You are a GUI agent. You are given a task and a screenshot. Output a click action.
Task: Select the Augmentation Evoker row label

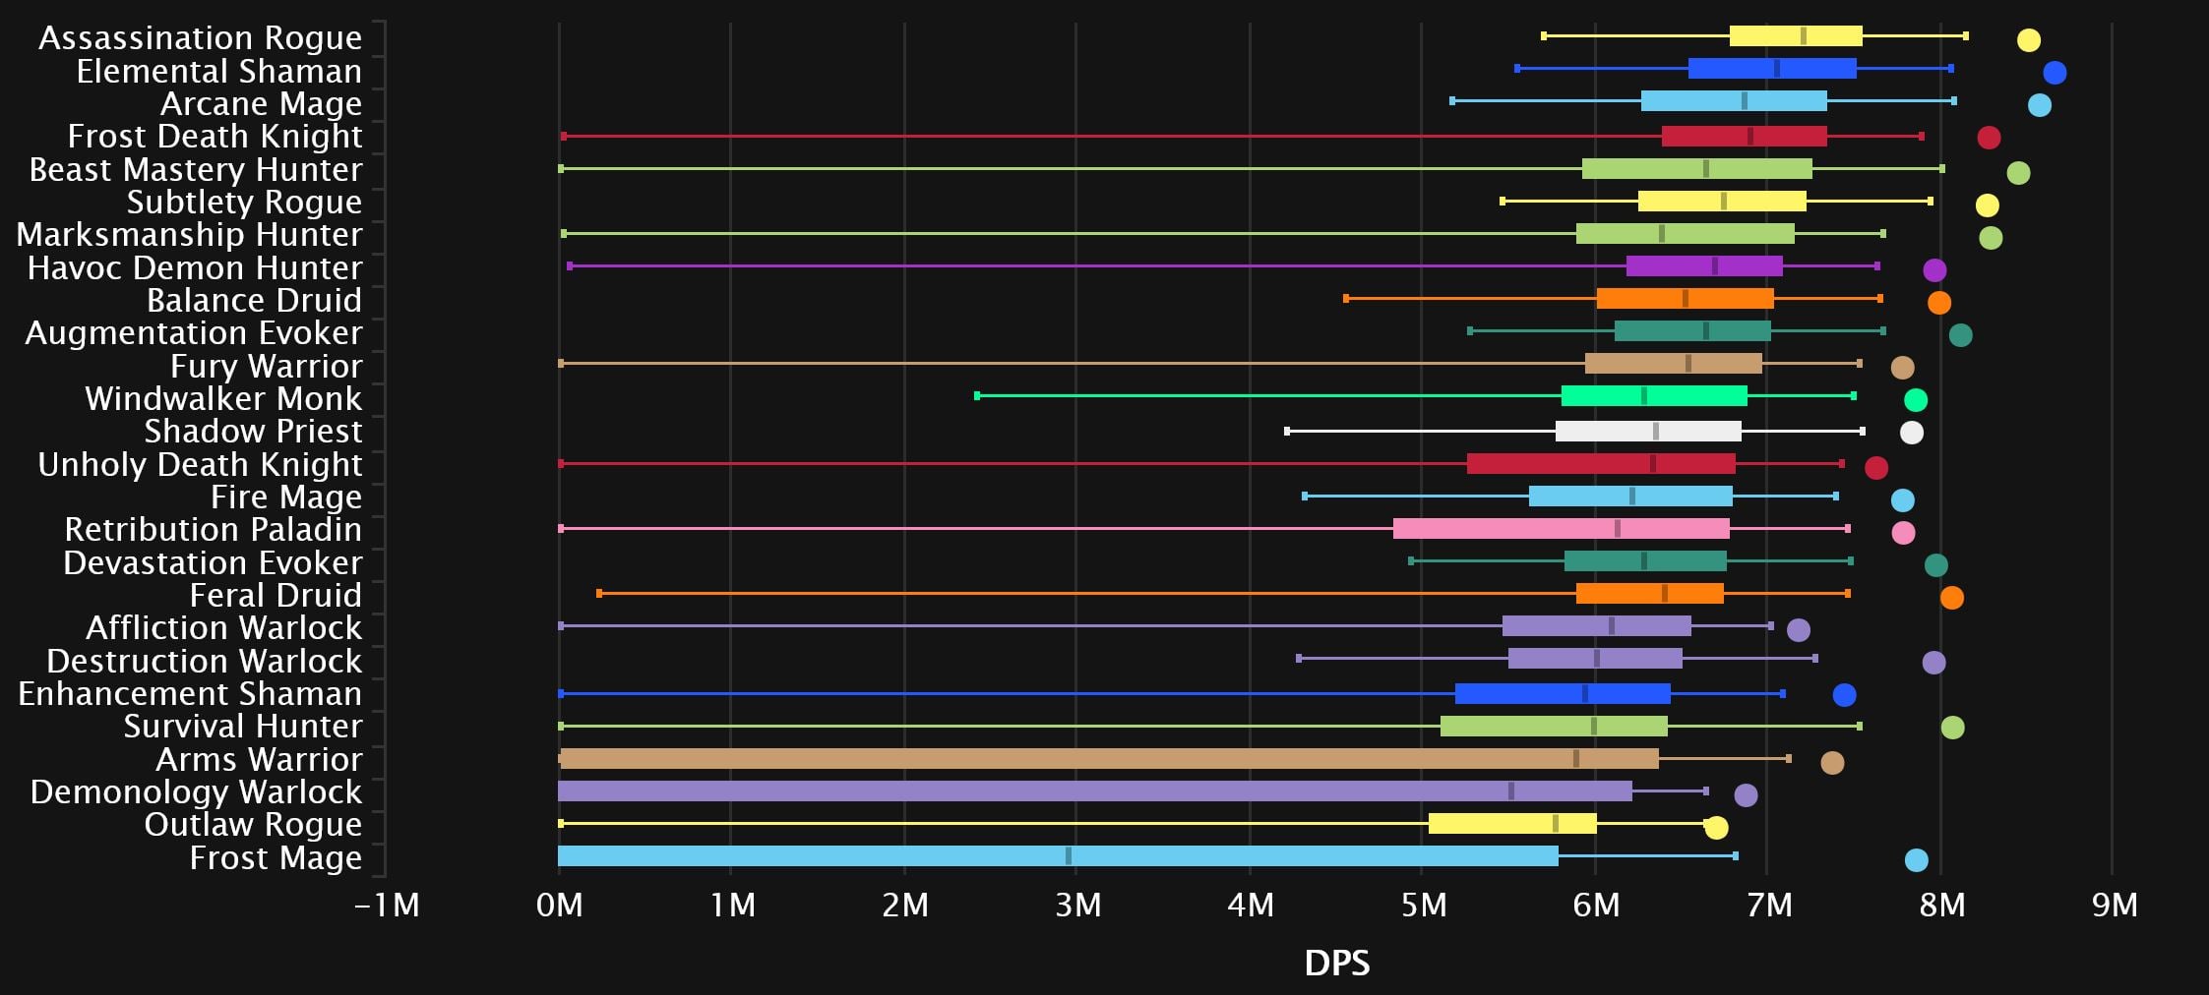point(194,333)
